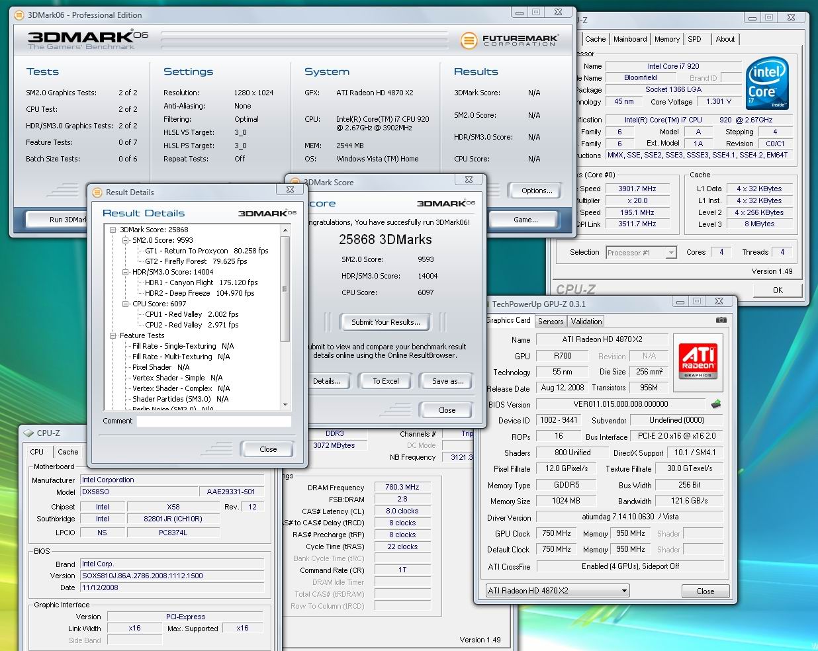Open the Mainboard tab in top-right CPU-Z
This screenshot has width=818, height=651.
point(630,39)
